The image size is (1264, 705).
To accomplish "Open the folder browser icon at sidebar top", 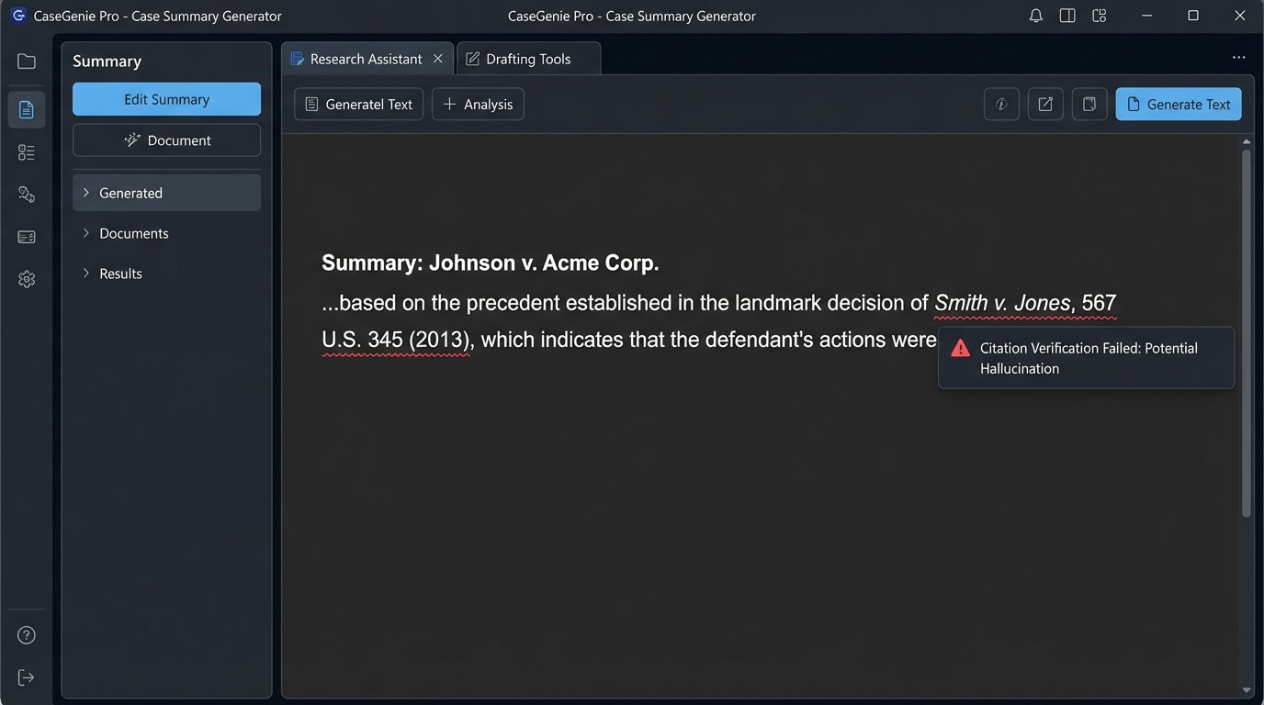I will pos(26,61).
